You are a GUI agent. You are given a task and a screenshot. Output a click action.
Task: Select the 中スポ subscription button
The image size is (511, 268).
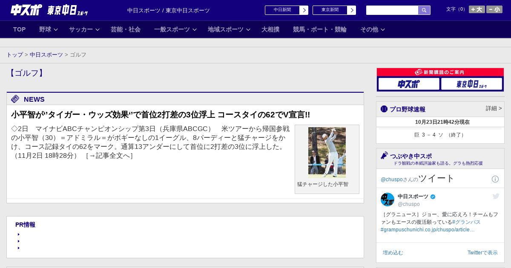409,84
